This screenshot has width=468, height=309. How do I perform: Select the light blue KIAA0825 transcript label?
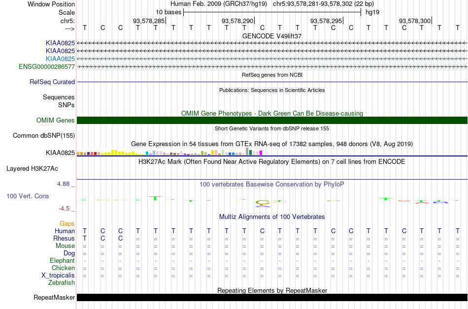click(x=60, y=59)
